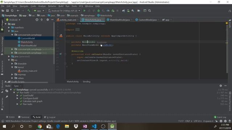Open Build panel settings gear
This screenshot has height=130, width=232.
click(221, 86)
